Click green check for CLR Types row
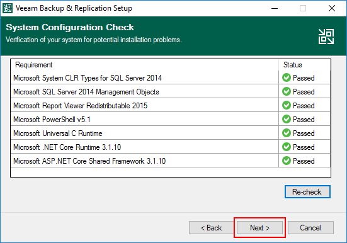Screen dimensions: 347x243 pyautogui.click(x=287, y=77)
